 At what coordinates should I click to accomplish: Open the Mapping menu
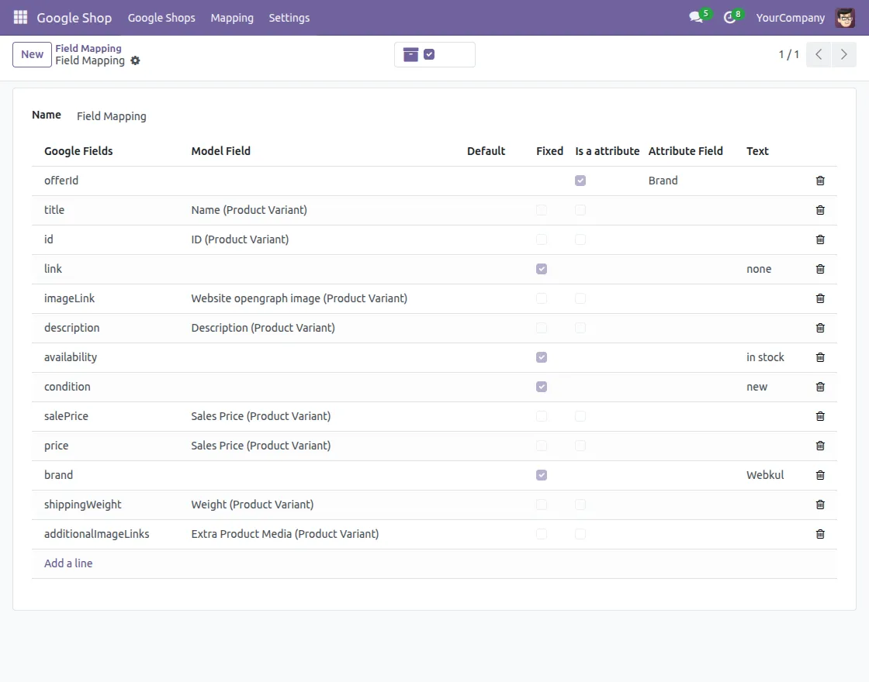[x=232, y=17]
